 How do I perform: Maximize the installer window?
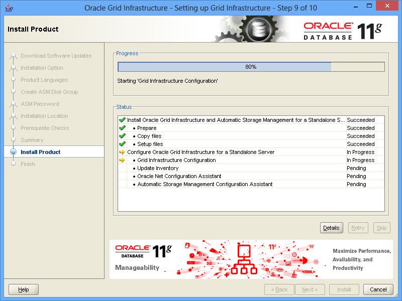click(369, 6)
